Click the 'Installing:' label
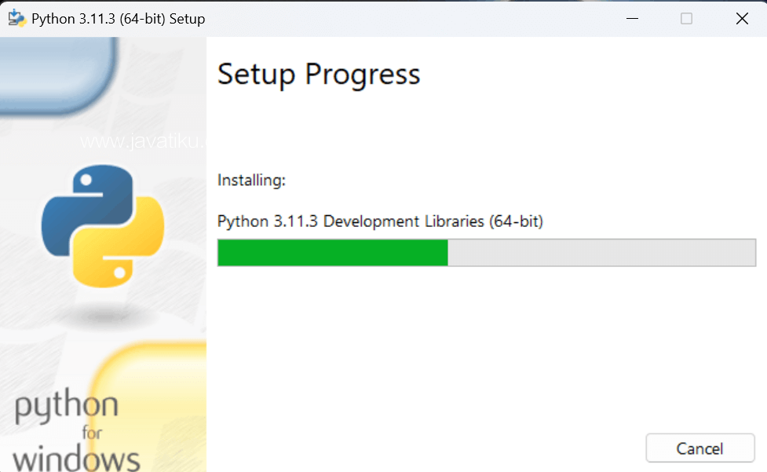 [x=251, y=181]
